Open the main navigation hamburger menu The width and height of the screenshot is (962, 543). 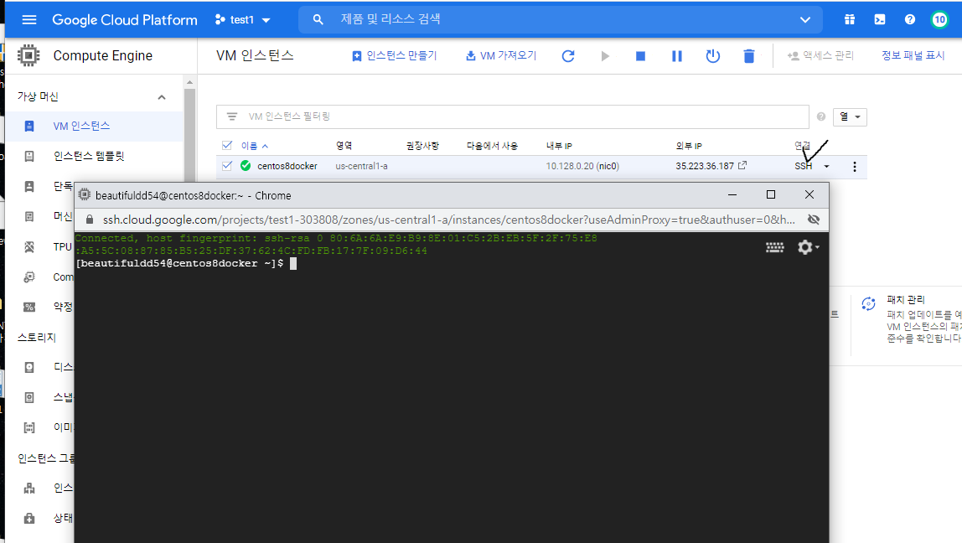[28, 19]
